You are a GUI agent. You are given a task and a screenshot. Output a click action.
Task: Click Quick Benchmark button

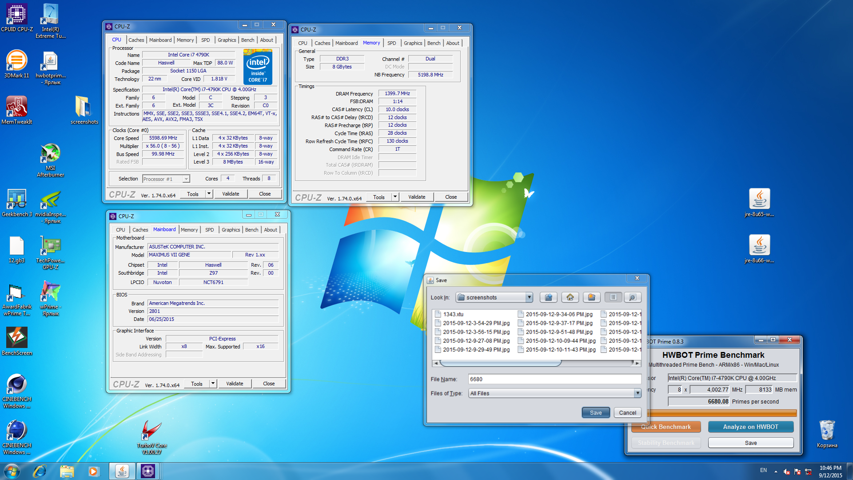pos(666,427)
